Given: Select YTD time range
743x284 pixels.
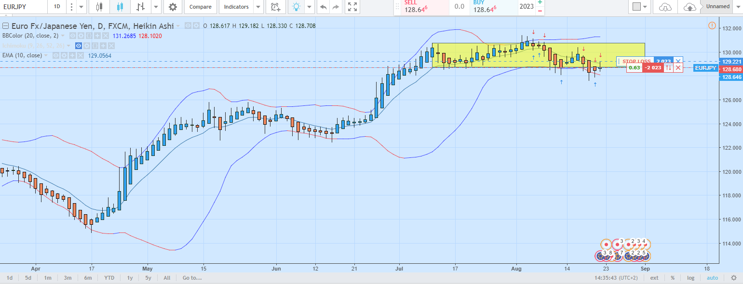Looking at the screenshot, I should point(109,278).
